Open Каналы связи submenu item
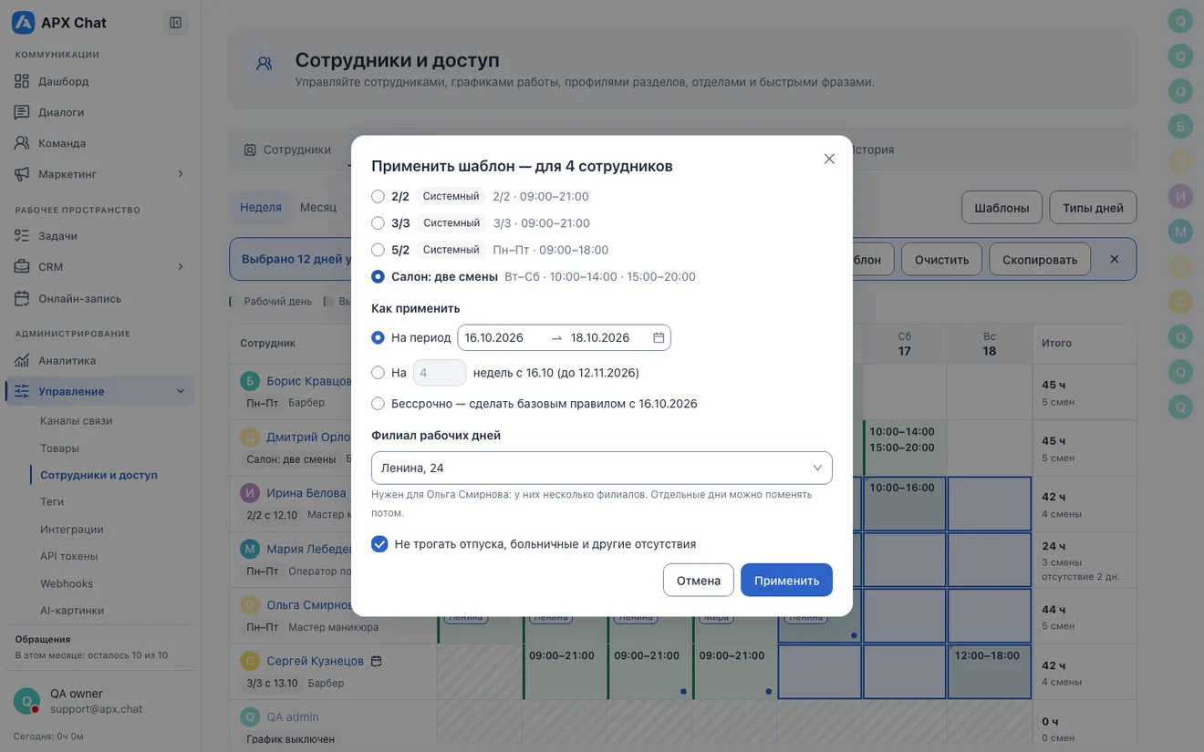This screenshot has width=1204, height=752. [x=77, y=421]
